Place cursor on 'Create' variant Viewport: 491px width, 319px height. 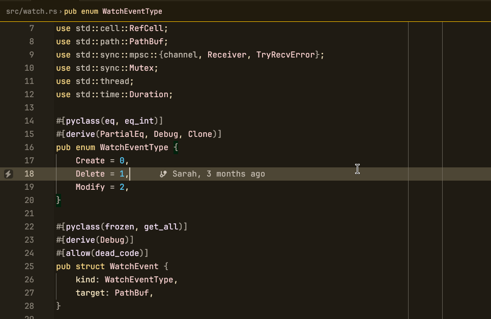[90, 161]
